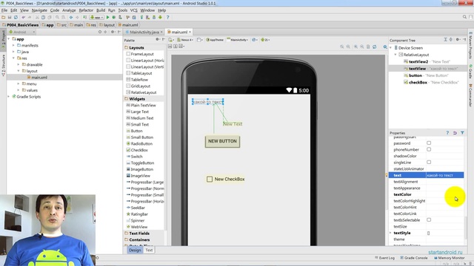This screenshot has height=266, width=474.
Task: Click the Copy toolbar icon
Action: (43, 18)
